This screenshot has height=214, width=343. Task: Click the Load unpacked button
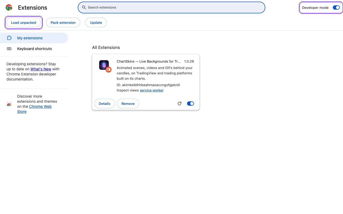[24, 22]
